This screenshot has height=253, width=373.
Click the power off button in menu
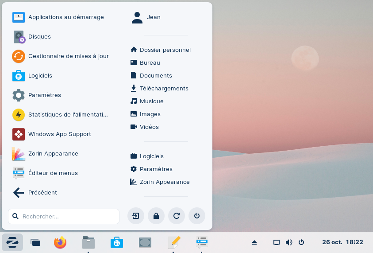pyautogui.click(x=197, y=216)
